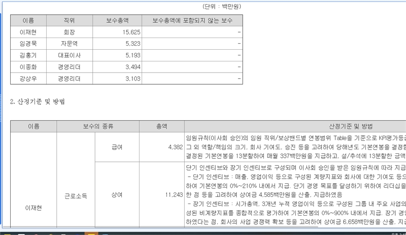Screen dimensions: 406x235
Task: Select the 대표이사 position cell
Action: (69, 55)
